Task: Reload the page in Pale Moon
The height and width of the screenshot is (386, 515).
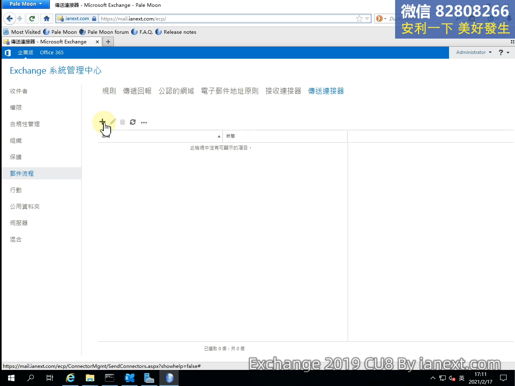Action: click(x=32, y=18)
